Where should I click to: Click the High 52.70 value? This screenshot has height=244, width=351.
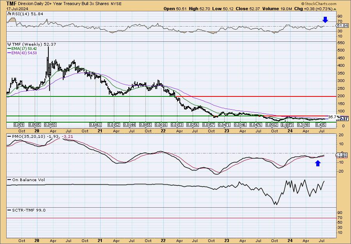point(199,9)
